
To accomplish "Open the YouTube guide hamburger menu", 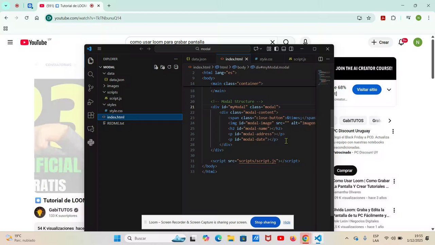I will point(10,42).
